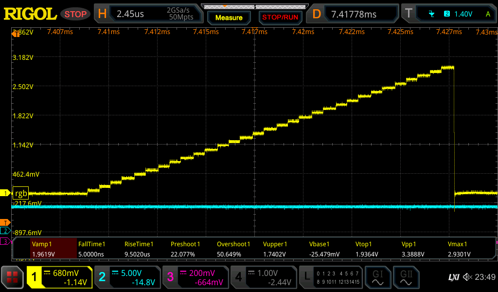The image size is (498, 292).
Task: Toggle the muted speaker icon
Action: [x=467, y=277]
